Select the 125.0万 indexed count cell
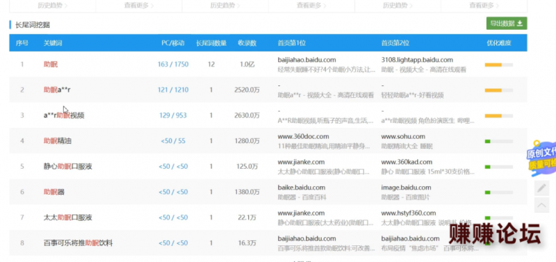The width and height of the screenshot is (556, 262). (247, 166)
